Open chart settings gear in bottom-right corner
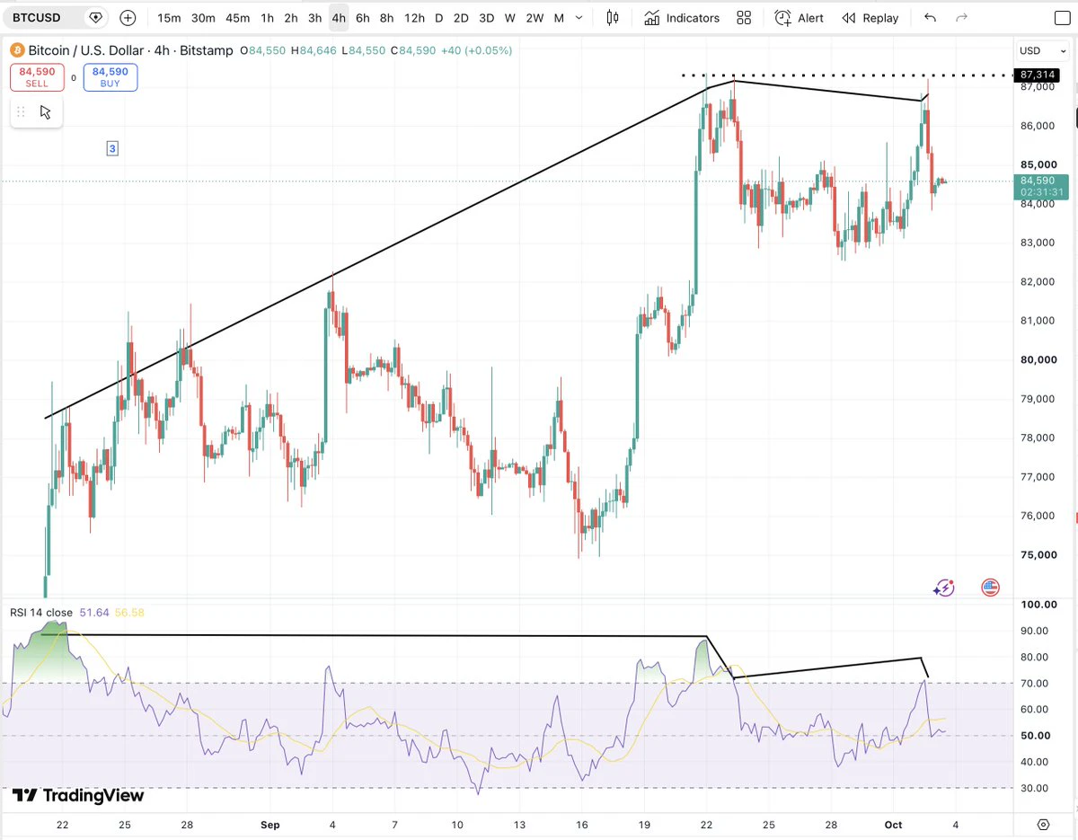The width and height of the screenshot is (1078, 840). [1043, 824]
